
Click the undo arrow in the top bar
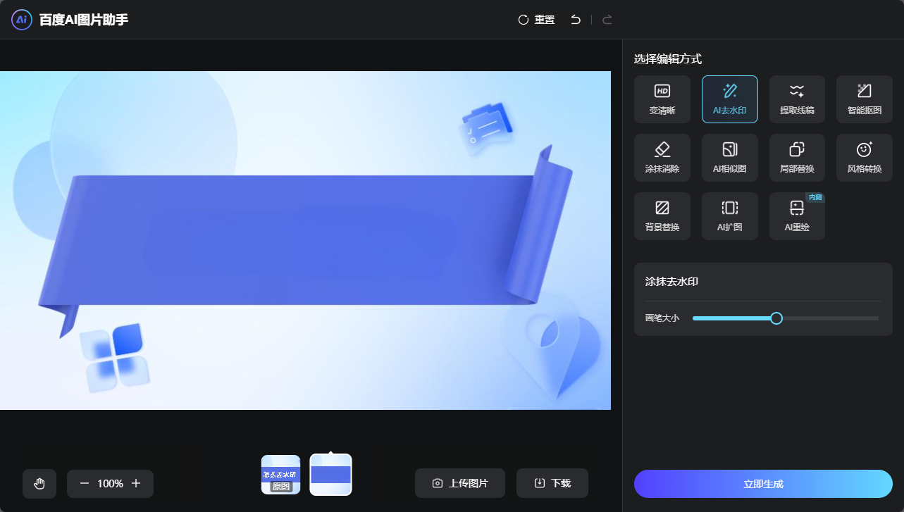[x=575, y=20]
